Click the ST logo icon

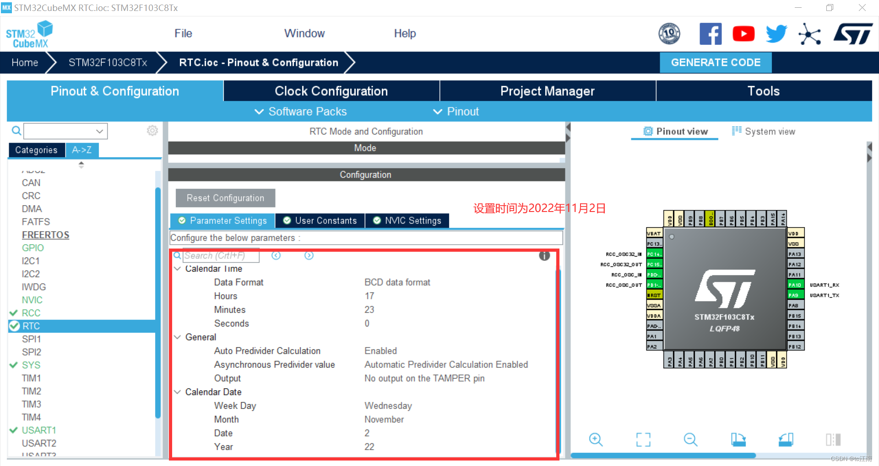pos(853,34)
